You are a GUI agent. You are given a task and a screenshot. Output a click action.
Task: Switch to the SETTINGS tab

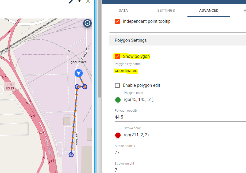point(166,10)
